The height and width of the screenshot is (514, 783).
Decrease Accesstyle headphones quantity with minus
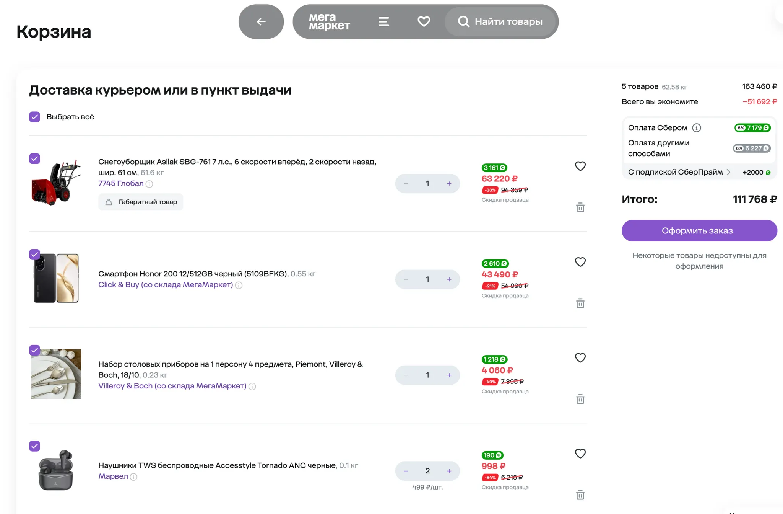coord(406,471)
